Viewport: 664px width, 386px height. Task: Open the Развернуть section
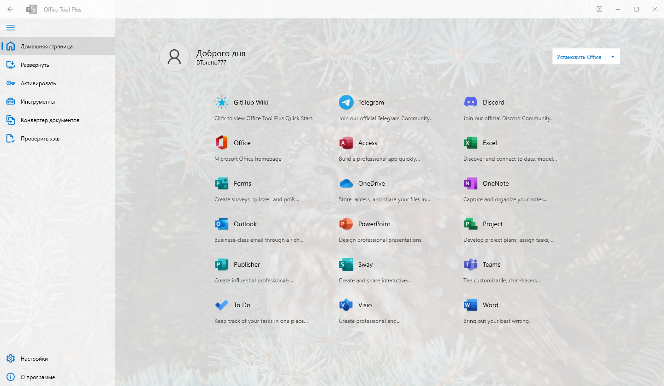(x=58, y=64)
